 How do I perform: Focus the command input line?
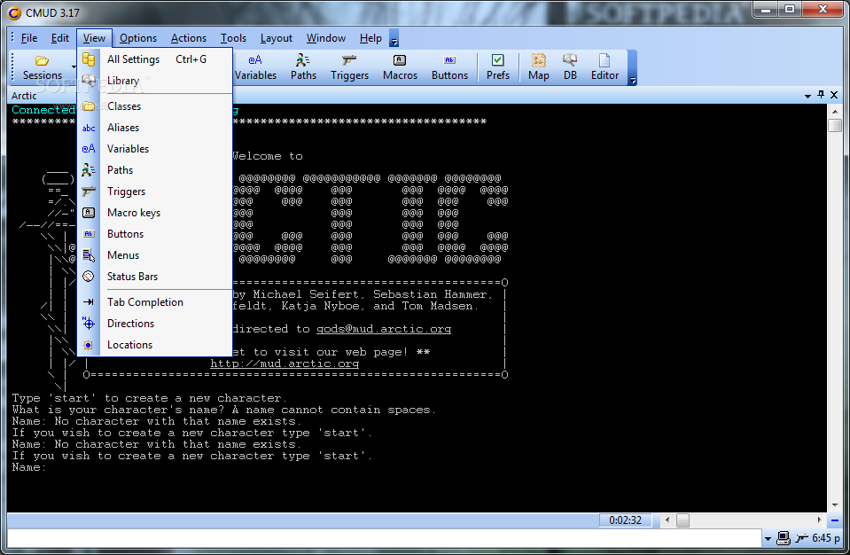click(384, 538)
